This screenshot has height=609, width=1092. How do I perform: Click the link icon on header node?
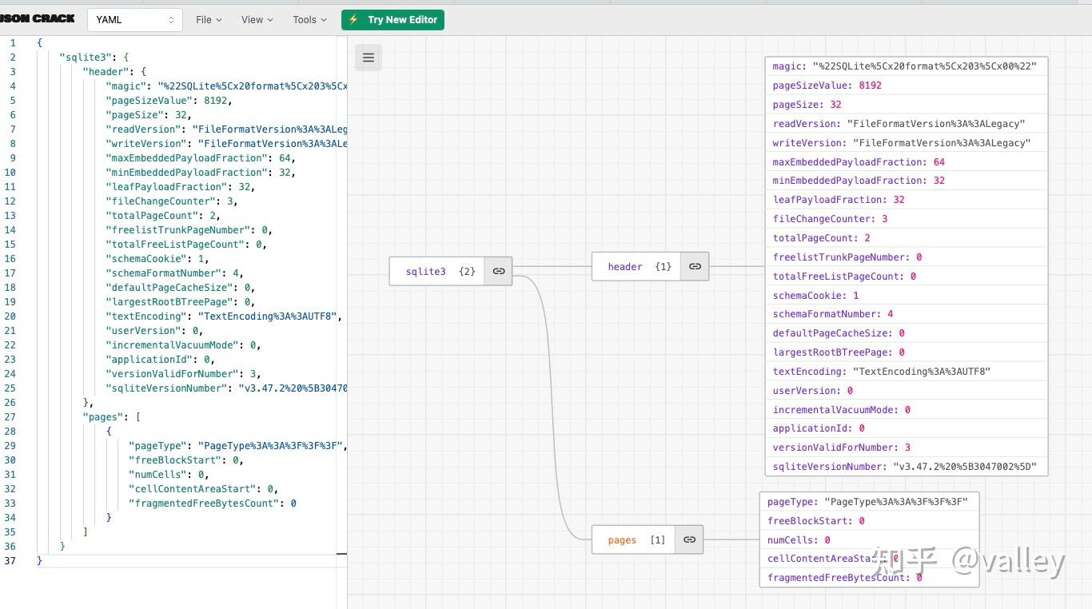pyautogui.click(x=695, y=266)
